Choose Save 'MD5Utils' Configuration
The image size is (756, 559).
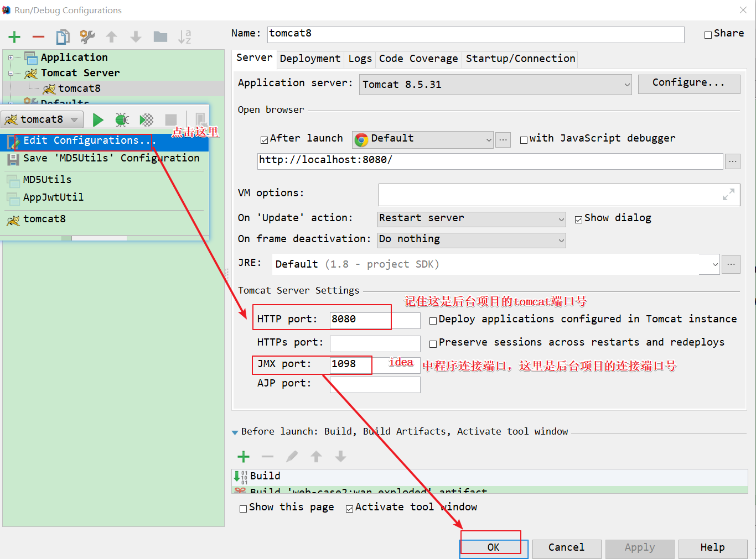[105, 159]
